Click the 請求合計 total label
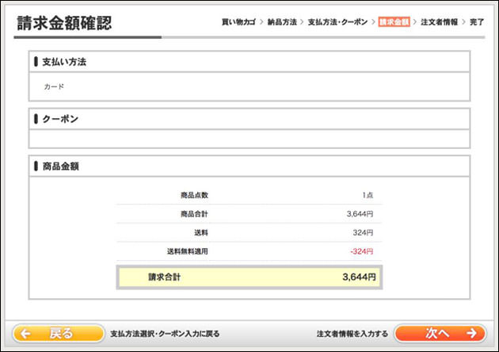 (x=165, y=277)
